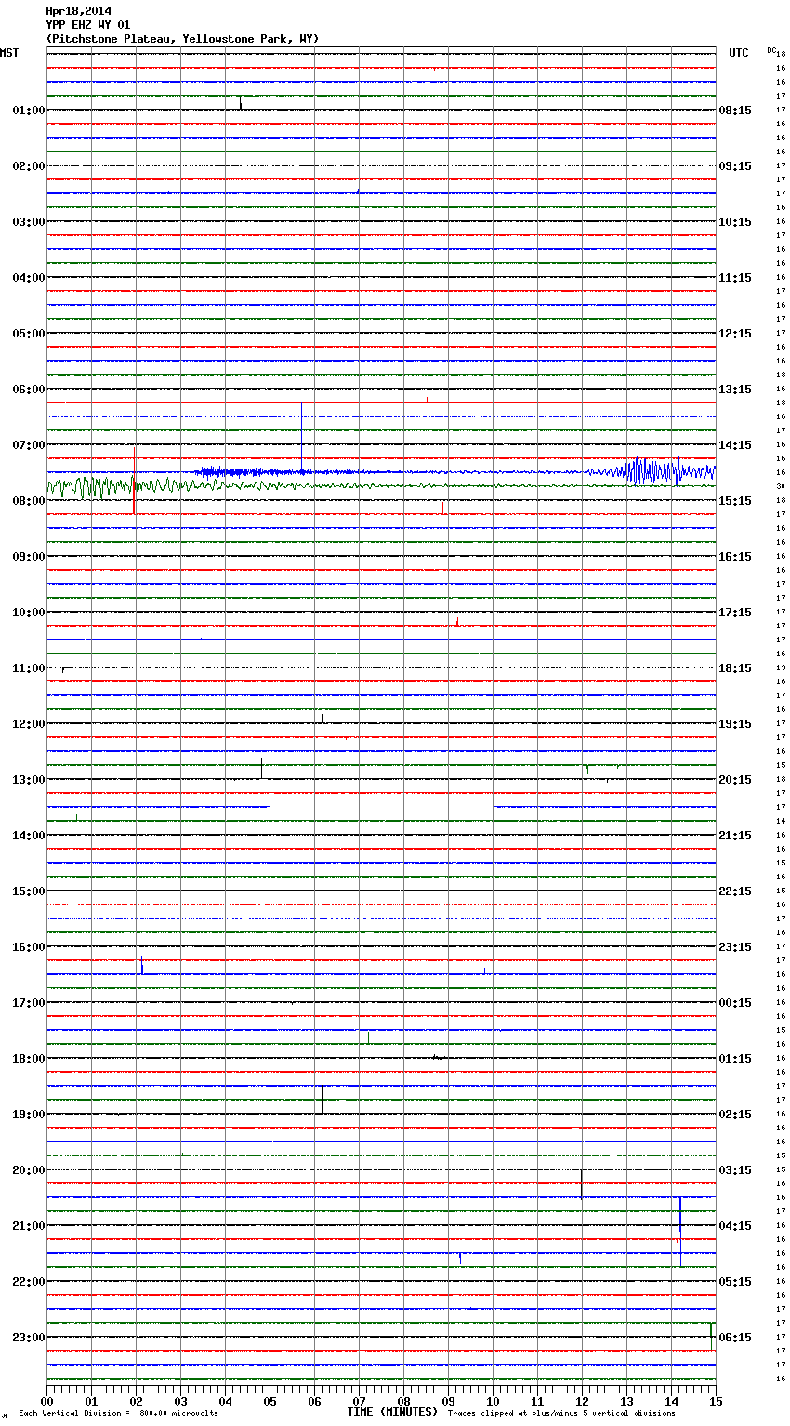Select the 13:00 MST time label
Image resolution: width=790 pixels, height=1426 pixels.
28,780
